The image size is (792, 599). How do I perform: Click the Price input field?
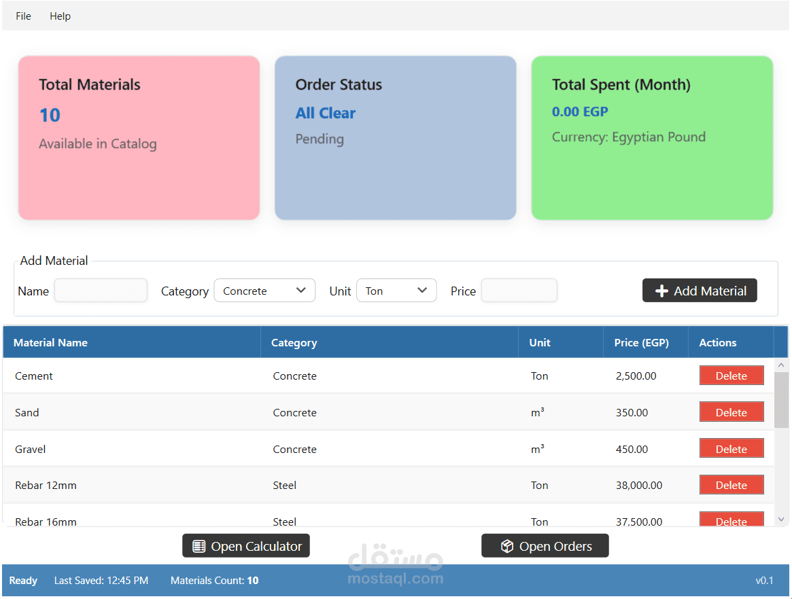[519, 291]
